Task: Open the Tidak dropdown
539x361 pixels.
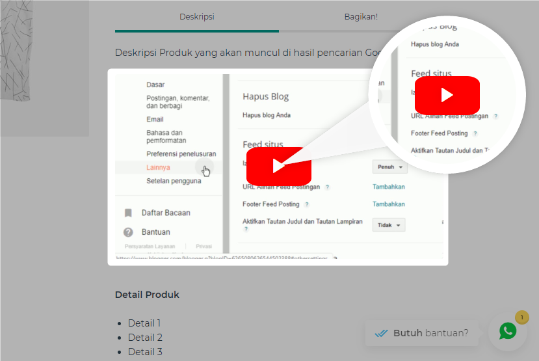Action: click(x=389, y=225)
